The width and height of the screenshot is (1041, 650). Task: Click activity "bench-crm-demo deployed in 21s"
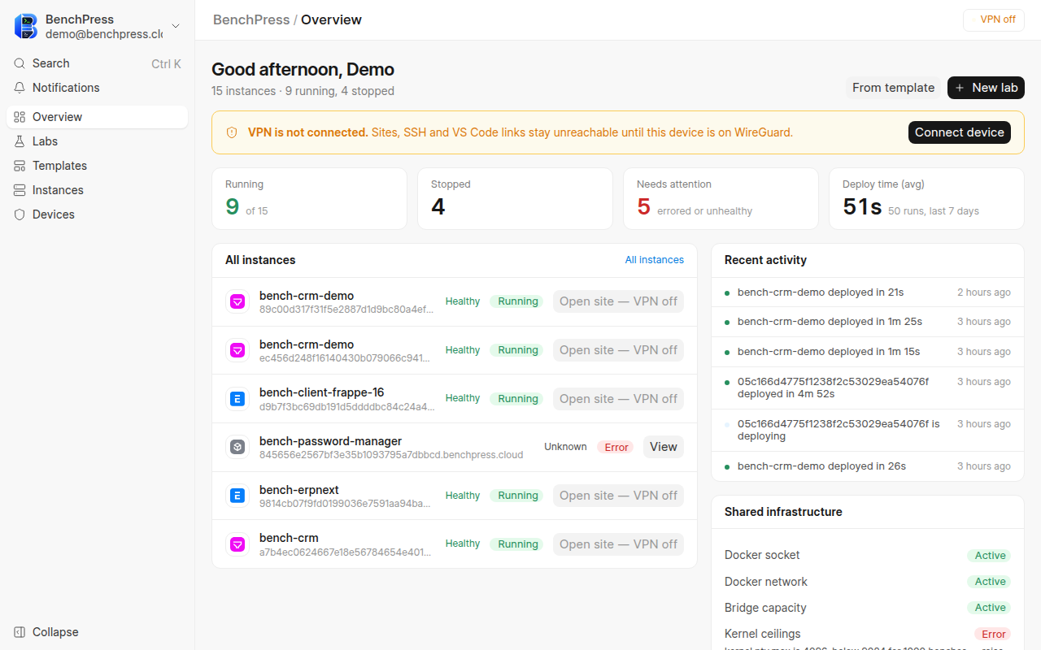(868, 292)
